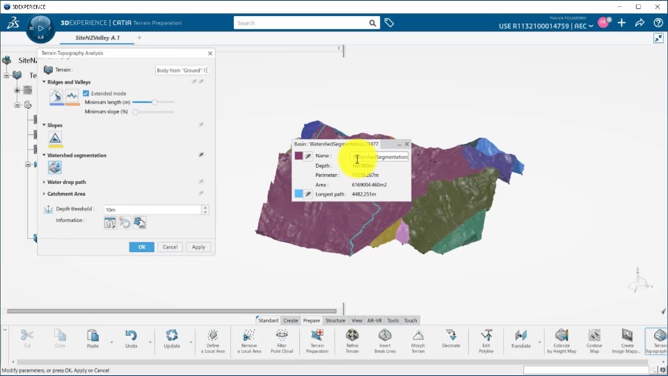Launch the Terrain Preparation command

(x=317, y=341)
